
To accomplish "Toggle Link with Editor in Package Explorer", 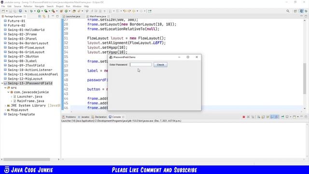I will point(44,16).
